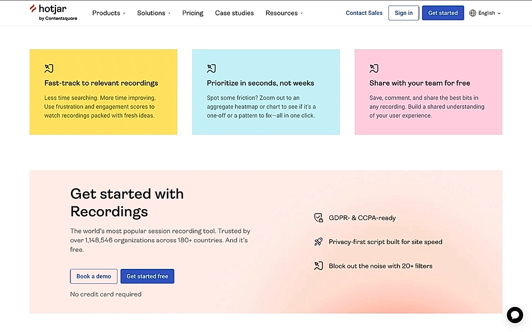Expand the Solutions dropdown
This screenshot has width=532, height=332.
(x=154, y=13)
